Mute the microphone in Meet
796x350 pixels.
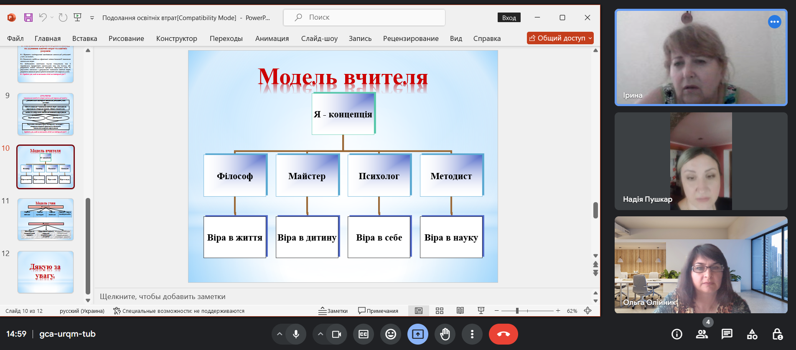click(x=296, y=334)
